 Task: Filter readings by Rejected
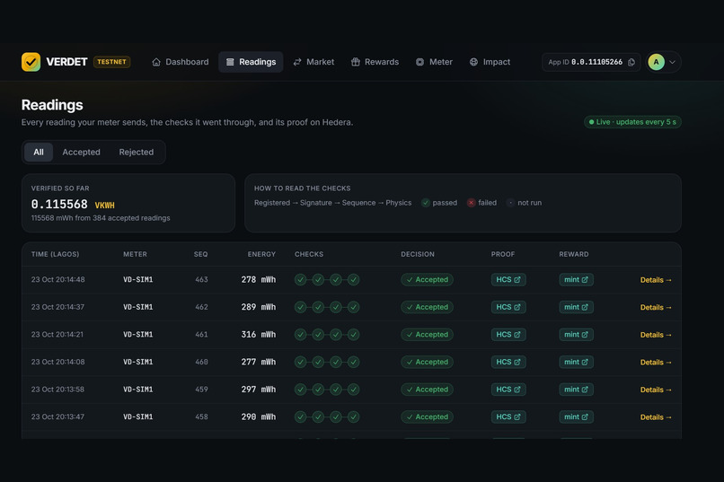(137, 153)
